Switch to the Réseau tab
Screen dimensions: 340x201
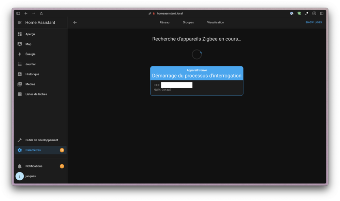click(x=165, y=22)
